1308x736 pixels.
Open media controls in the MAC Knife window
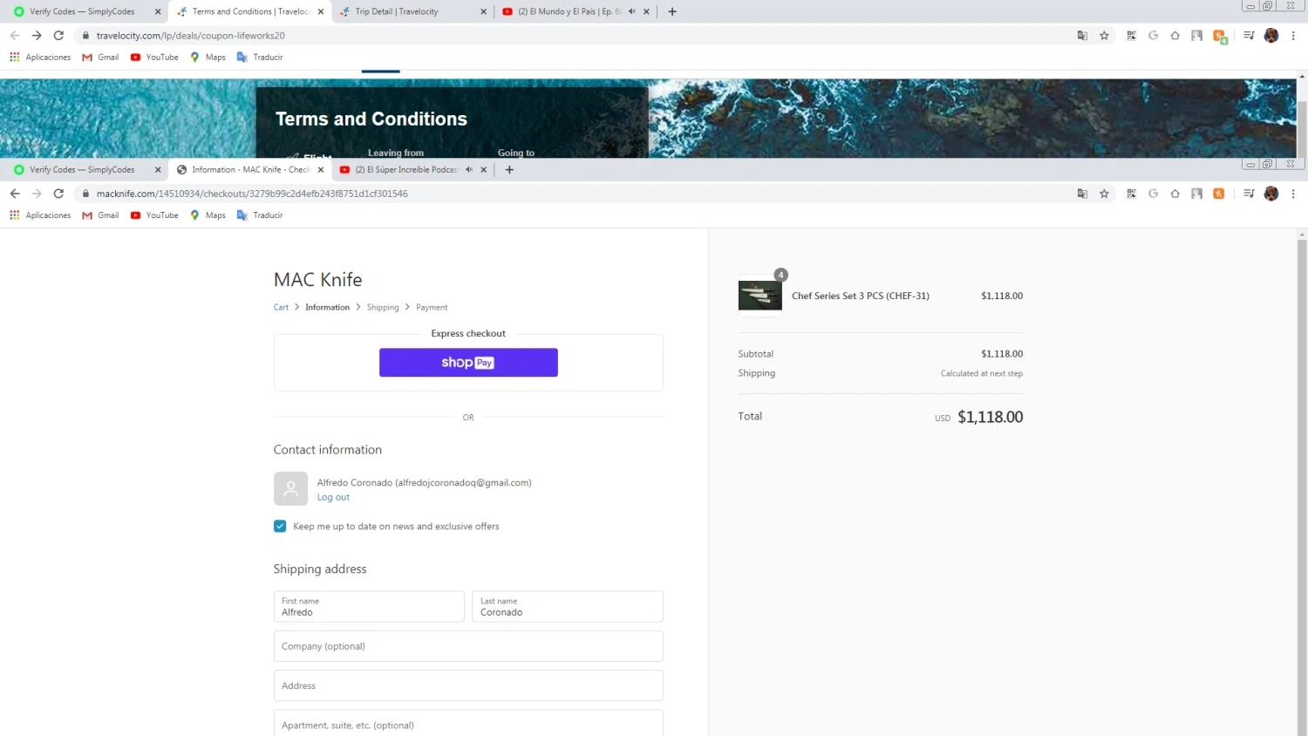pyautogui.click(x=1249, y=194)
